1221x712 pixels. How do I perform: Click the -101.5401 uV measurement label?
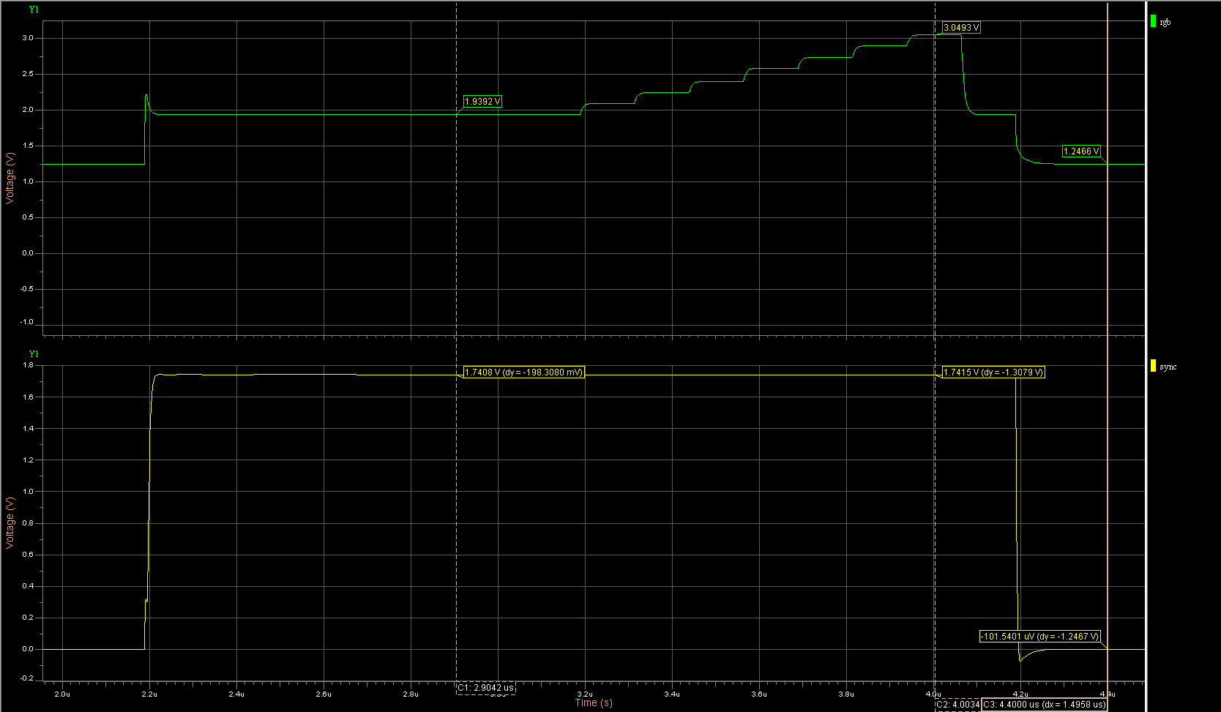[x=1040, y=637]
